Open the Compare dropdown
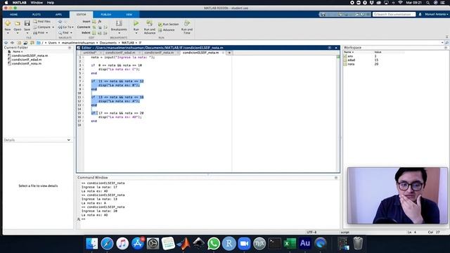 tap(44, 27)
